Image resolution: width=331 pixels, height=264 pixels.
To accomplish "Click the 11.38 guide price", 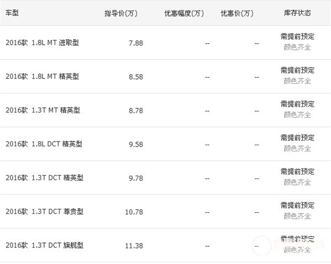I will pyautogui.click(x=134, y=245).
